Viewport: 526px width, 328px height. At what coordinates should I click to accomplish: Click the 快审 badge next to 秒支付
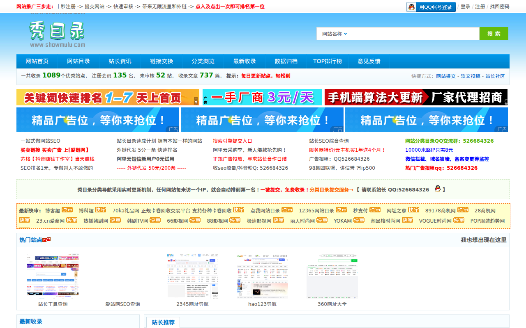tap(375, 210)
